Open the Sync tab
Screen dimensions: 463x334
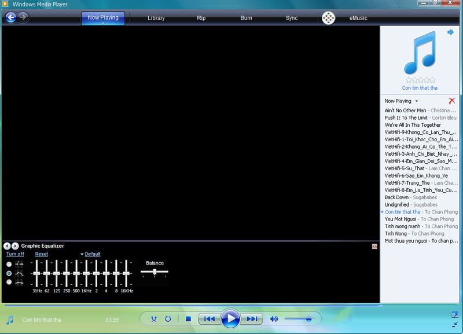[292, 18]
